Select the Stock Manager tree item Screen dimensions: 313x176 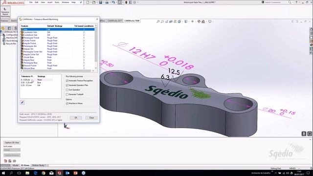point(10,41)
